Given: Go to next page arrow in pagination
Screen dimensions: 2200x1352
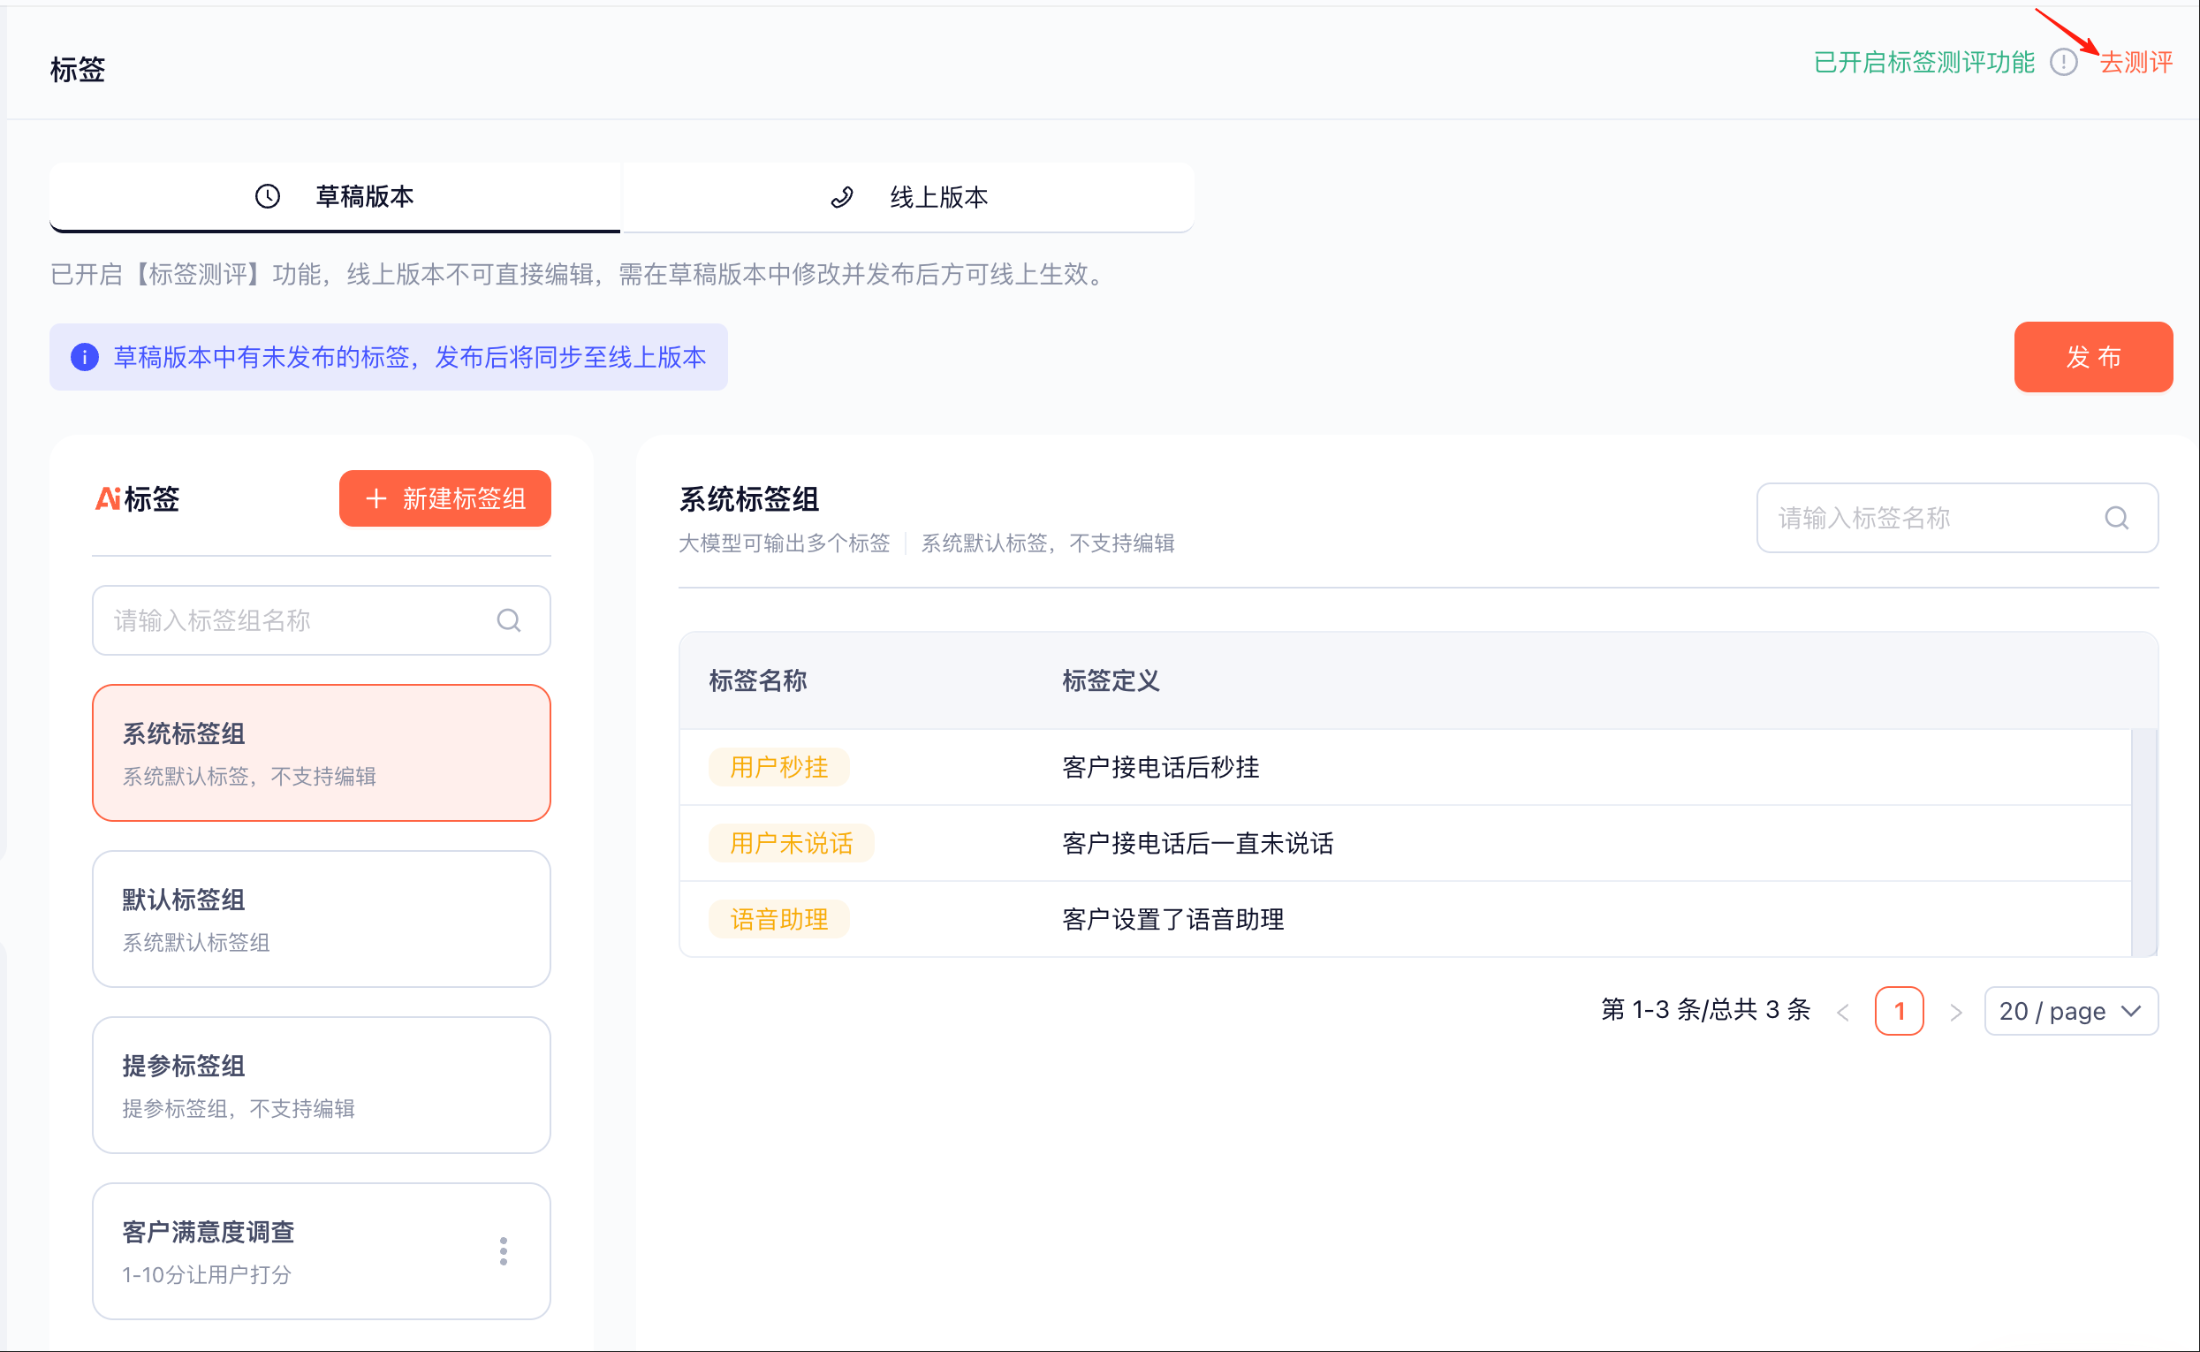Looking at the screenshot, I should 1956,1011.
